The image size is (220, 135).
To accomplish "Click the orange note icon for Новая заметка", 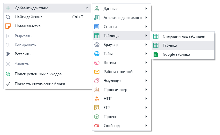I will [8, 26].
